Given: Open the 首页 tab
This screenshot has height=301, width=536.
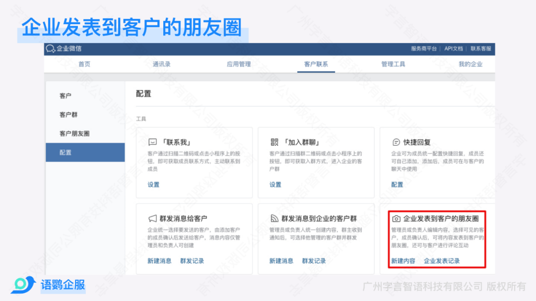Looking at the screenshot, I should pos(84,64).
